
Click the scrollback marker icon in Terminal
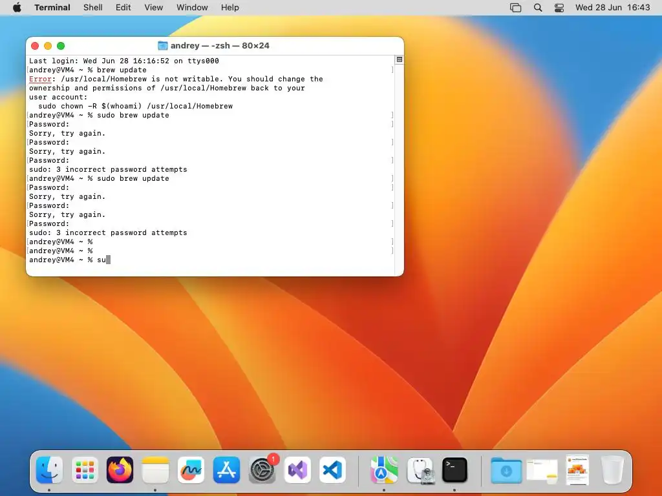pos(400,59)
